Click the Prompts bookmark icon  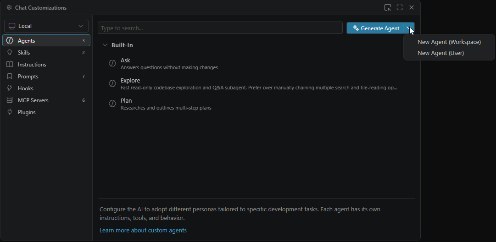coord(10,77)
